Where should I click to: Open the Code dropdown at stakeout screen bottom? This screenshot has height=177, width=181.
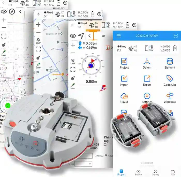[83, 164]
